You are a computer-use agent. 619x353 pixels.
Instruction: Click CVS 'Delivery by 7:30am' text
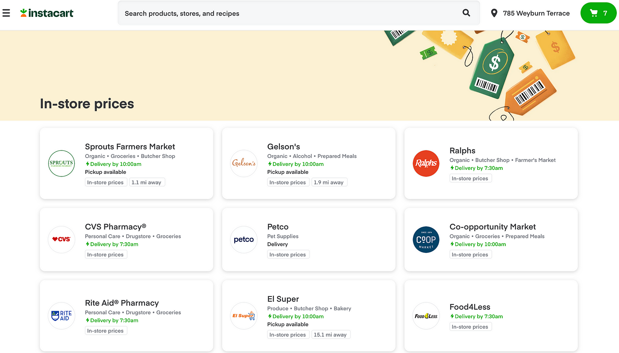pyautogui.click(x=111, y=244)
